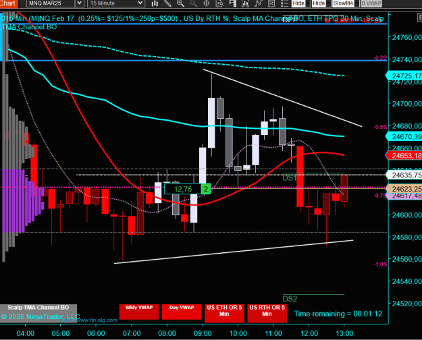The height and width of the screenshot is (340, 422).
Task: Click the 24700,00 price axis label
Action: coord(406,104)
